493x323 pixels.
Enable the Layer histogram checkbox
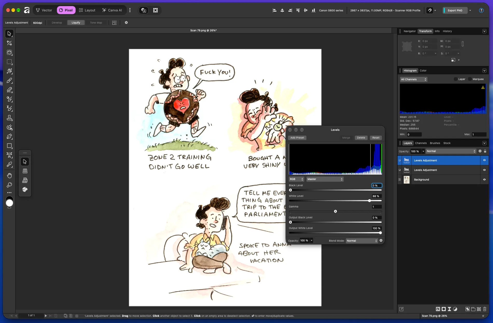pos(456,79)
